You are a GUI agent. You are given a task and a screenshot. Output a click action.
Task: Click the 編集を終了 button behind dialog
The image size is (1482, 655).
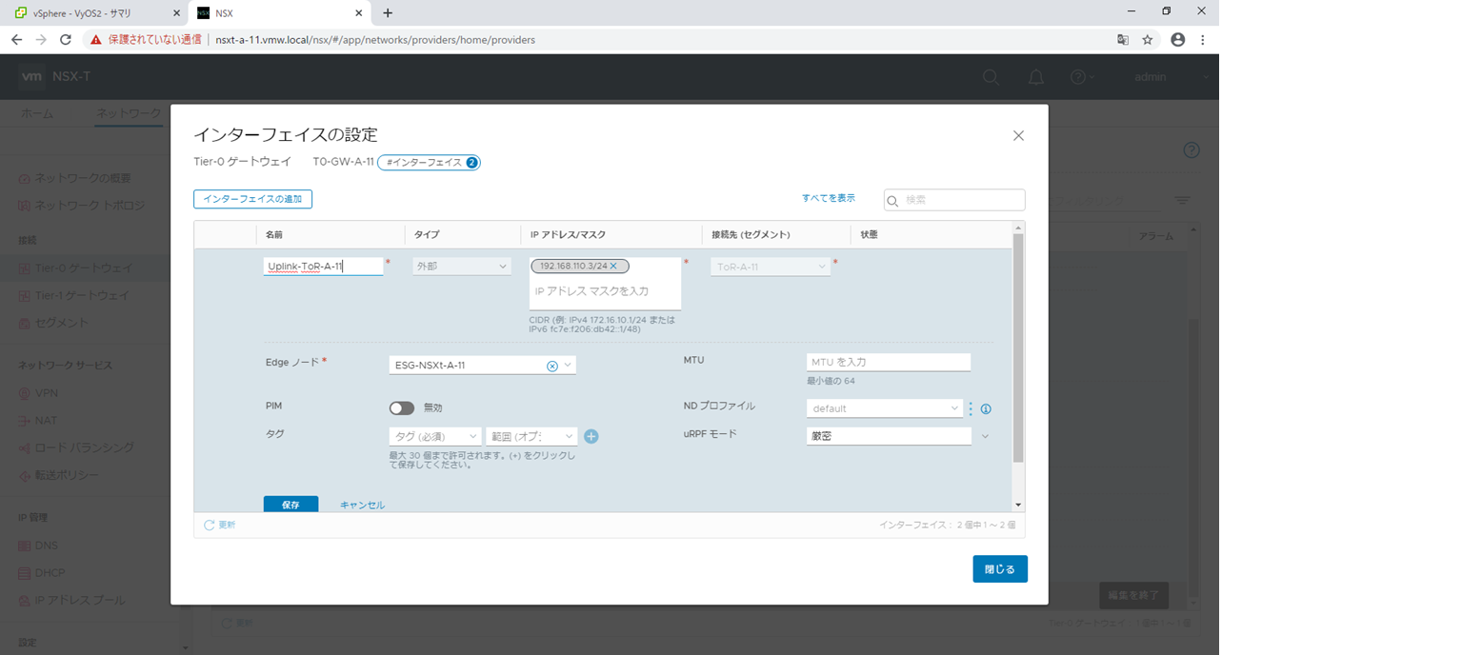click(1133, 595)
